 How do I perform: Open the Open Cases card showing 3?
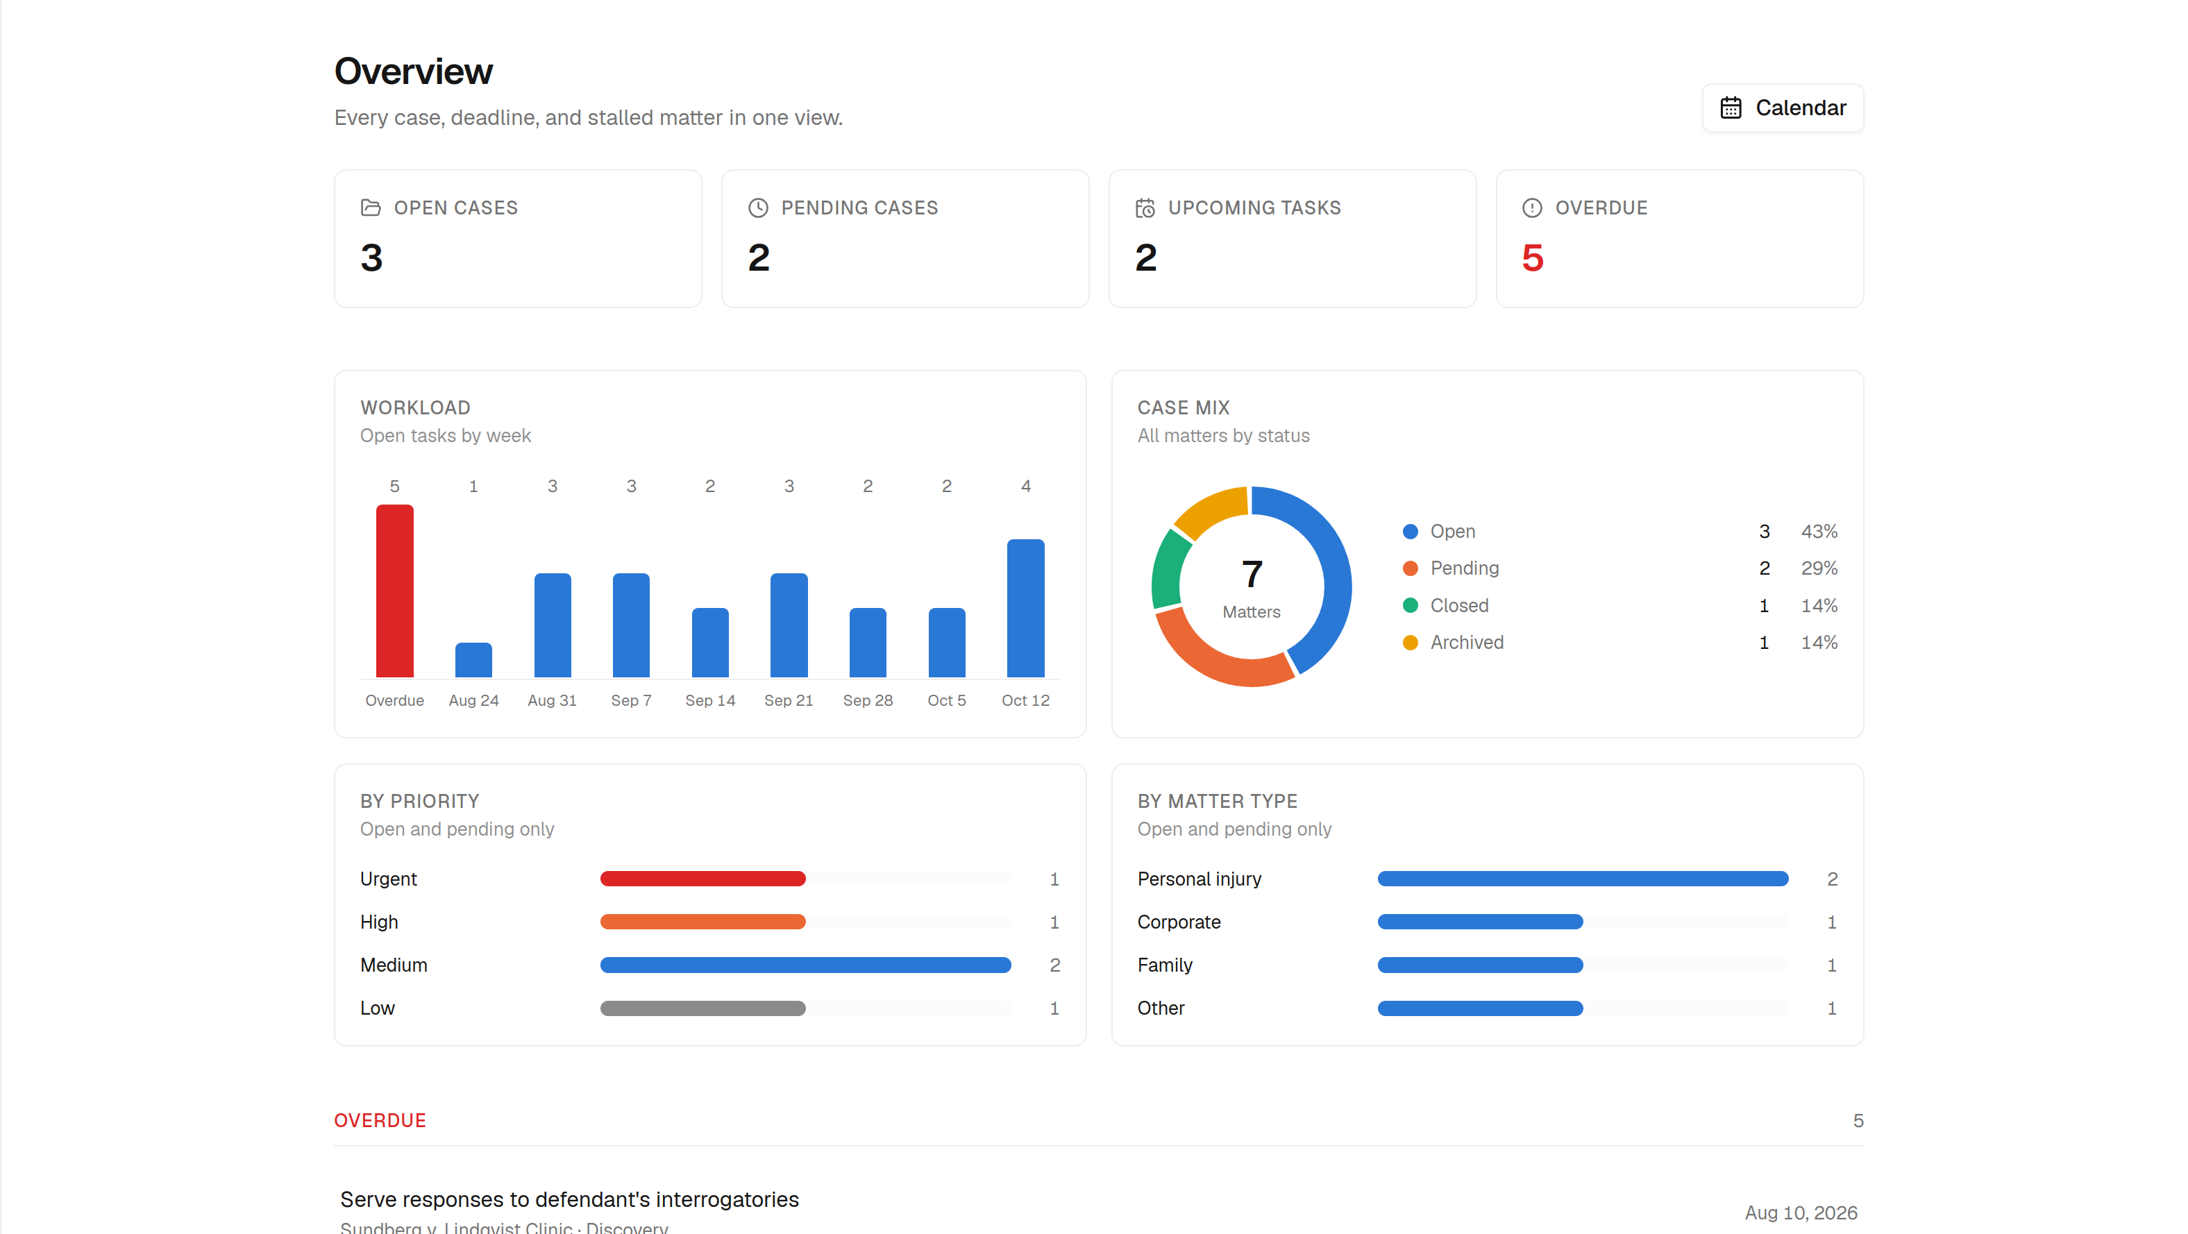click(517, 239)
